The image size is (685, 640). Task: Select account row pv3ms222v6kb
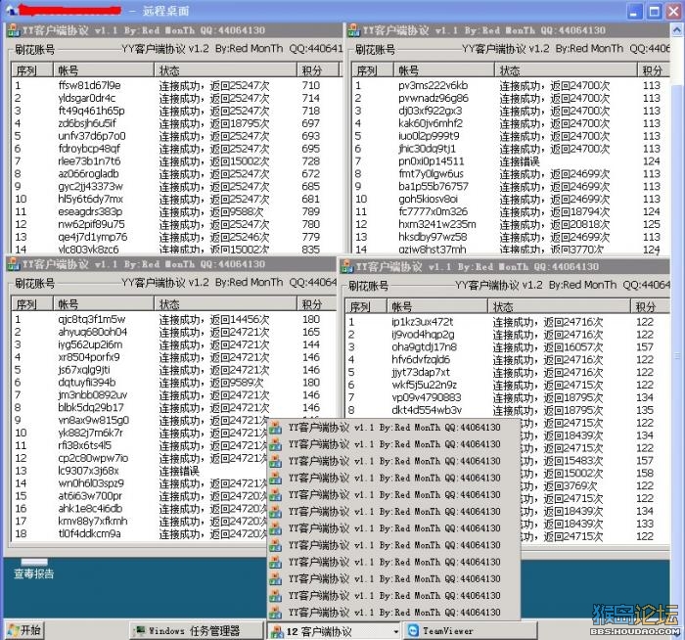511,85
